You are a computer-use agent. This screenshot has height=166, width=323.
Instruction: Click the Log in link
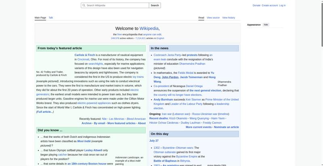tap(282, 6)
